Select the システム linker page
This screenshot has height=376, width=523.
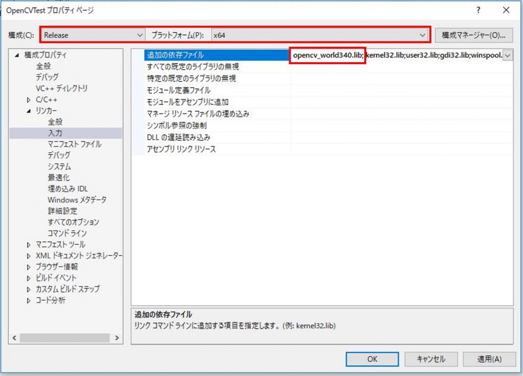point(59,167)
